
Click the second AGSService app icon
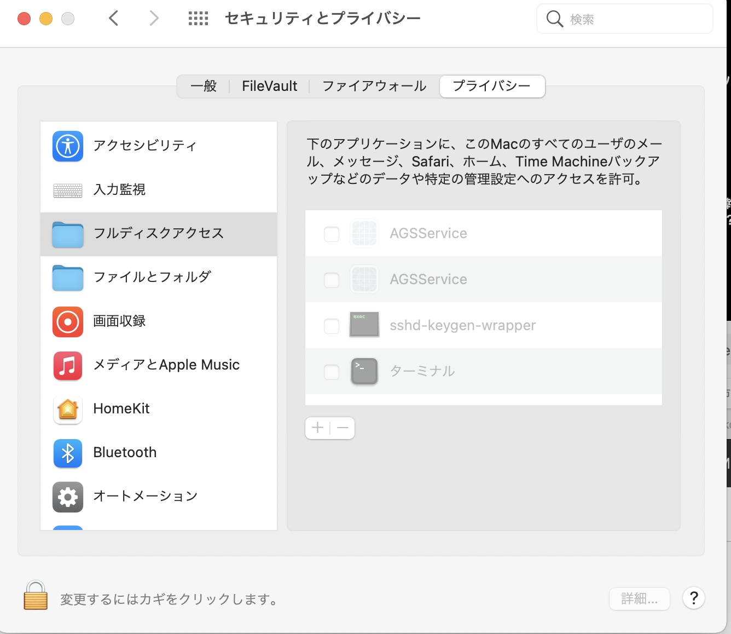(x=364, y=280)
